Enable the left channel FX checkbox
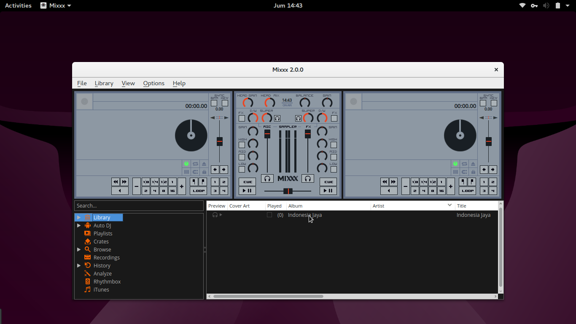This screenshot has width=576, height=324. coord(242,119)
